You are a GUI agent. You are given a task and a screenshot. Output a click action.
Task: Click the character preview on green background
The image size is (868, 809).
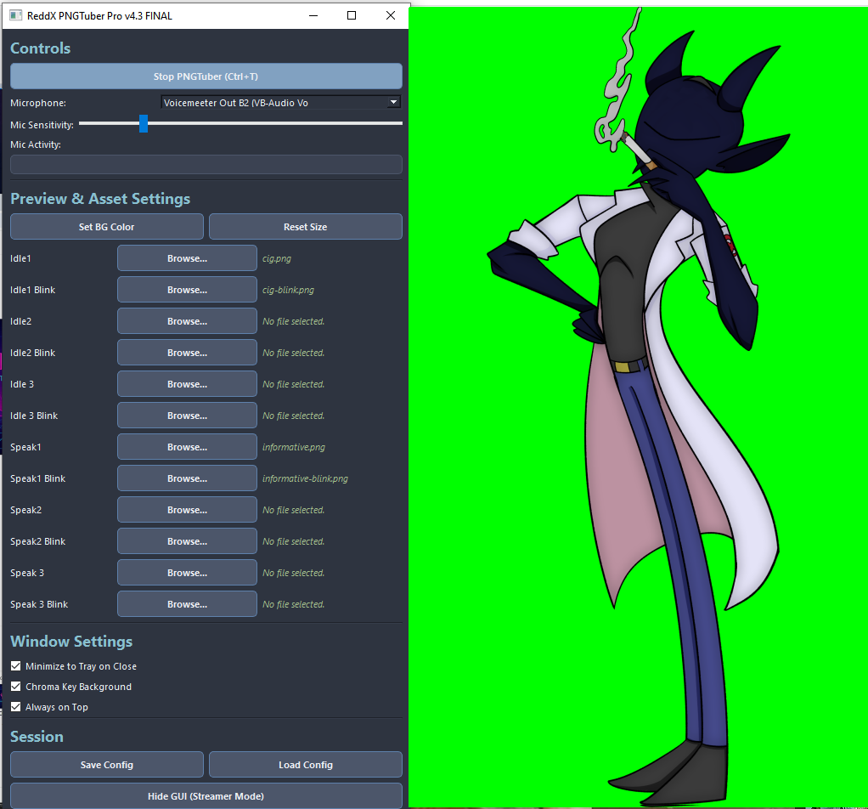coord(638,407)
